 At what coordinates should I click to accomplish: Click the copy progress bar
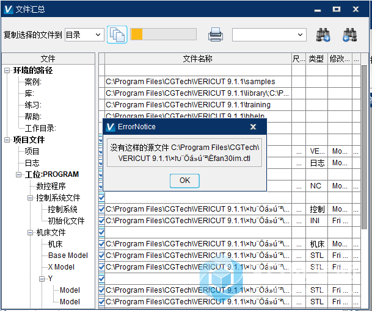coord(164,34)
